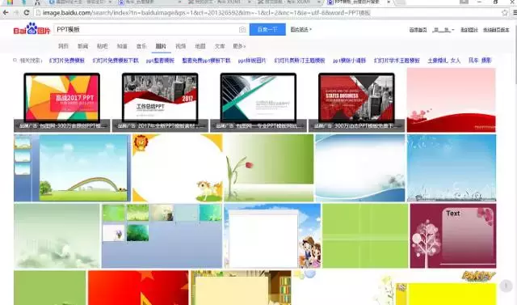Select the 图片 search tab
Screen dimensions: 517x305
point(161,46)
